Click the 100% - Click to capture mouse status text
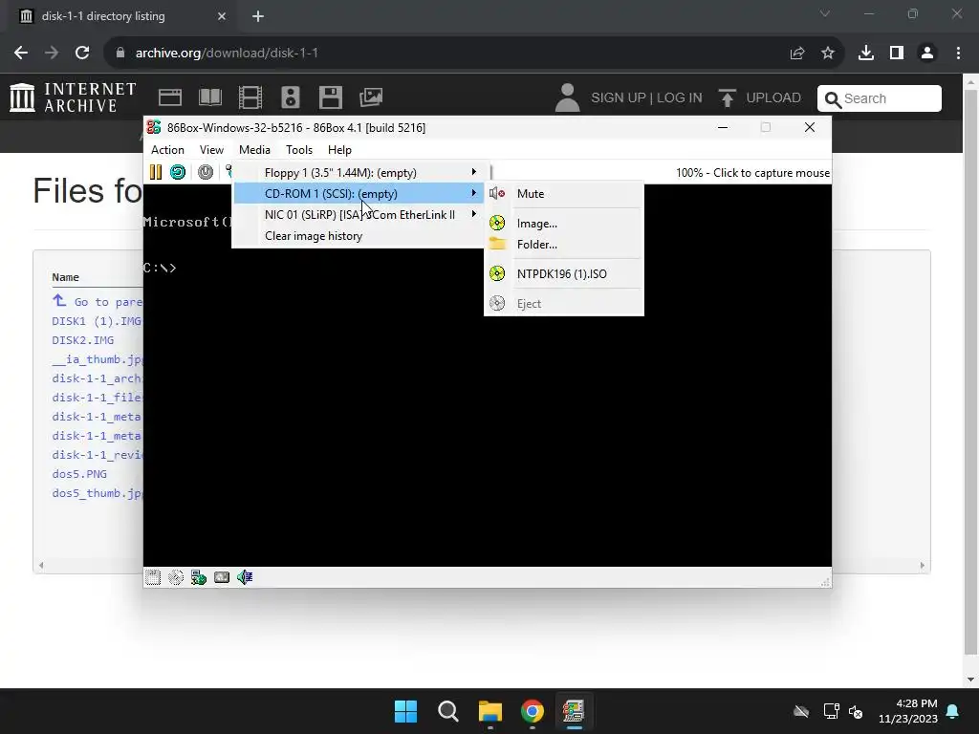The height and width of the screenshot is (734, 979). point(752,173)
